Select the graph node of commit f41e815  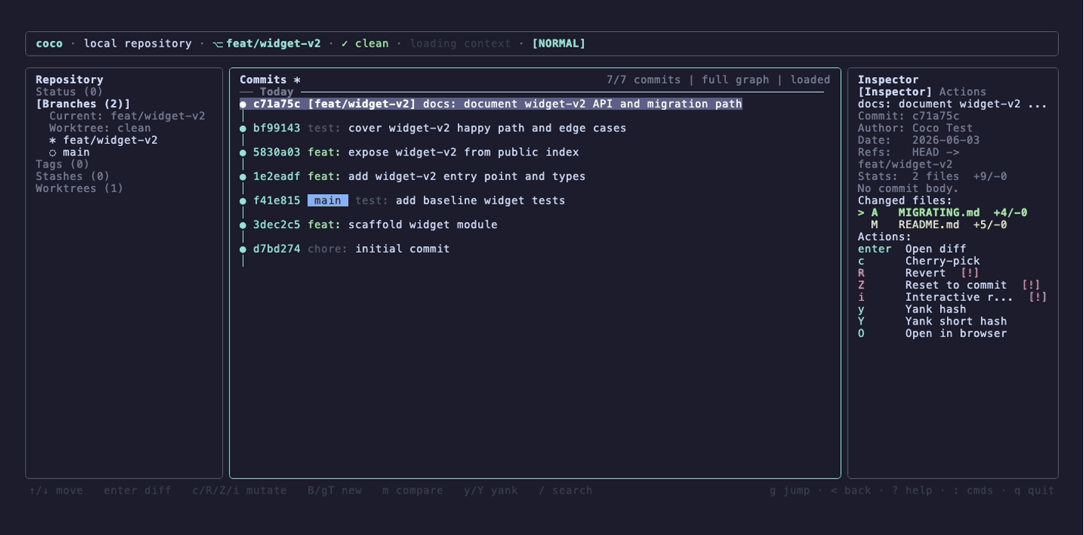[x=243, y=201]
